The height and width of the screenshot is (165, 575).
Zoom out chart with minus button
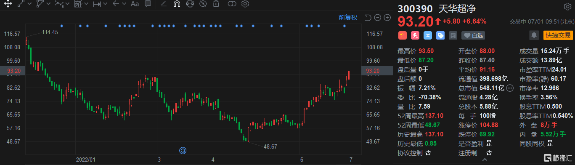pos(377,18)
